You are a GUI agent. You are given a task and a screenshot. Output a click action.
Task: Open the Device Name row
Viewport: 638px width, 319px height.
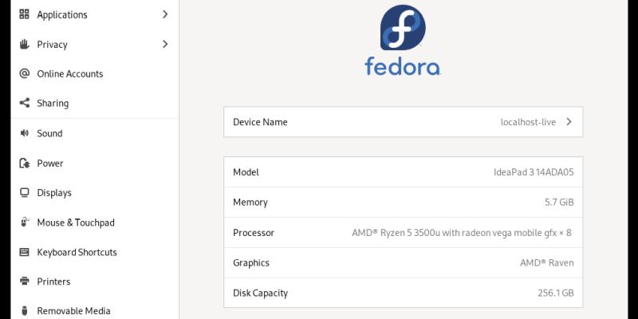(403, 122)
